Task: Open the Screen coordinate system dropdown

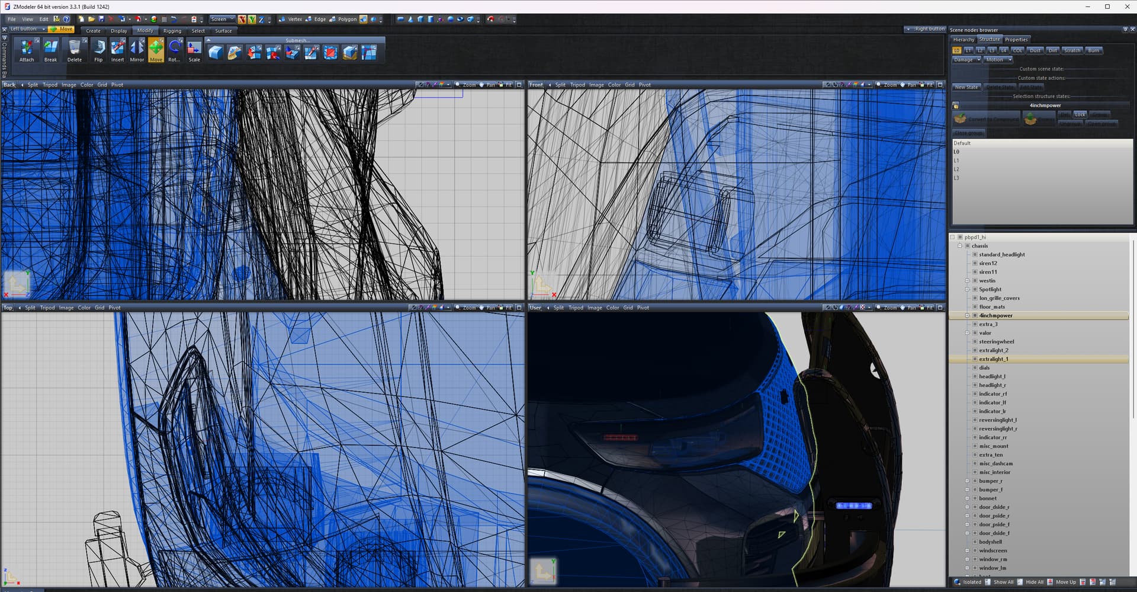Action: (222, 19)
